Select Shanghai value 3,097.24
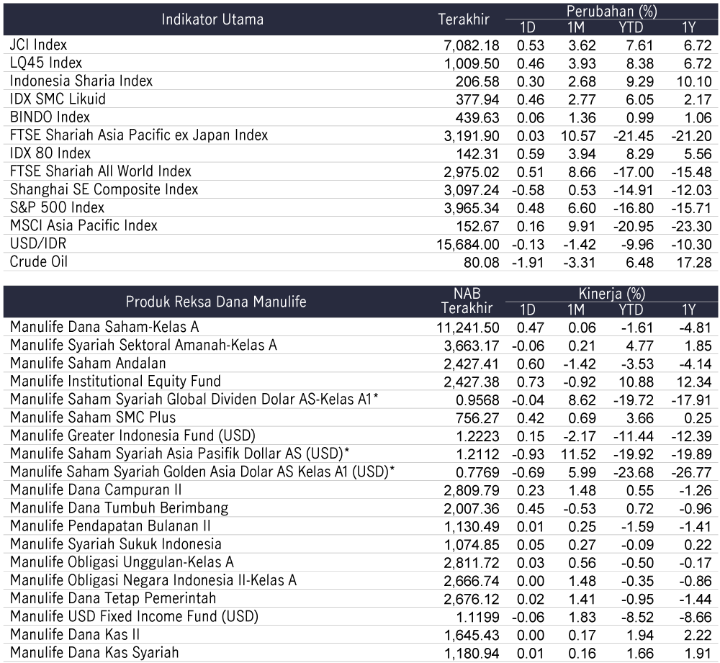This screenshot has height=663, width=720. [472, 190]
